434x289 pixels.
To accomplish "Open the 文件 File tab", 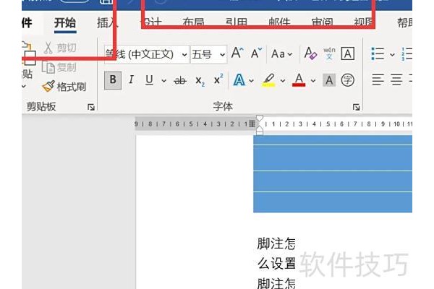I will pos(27,23).
